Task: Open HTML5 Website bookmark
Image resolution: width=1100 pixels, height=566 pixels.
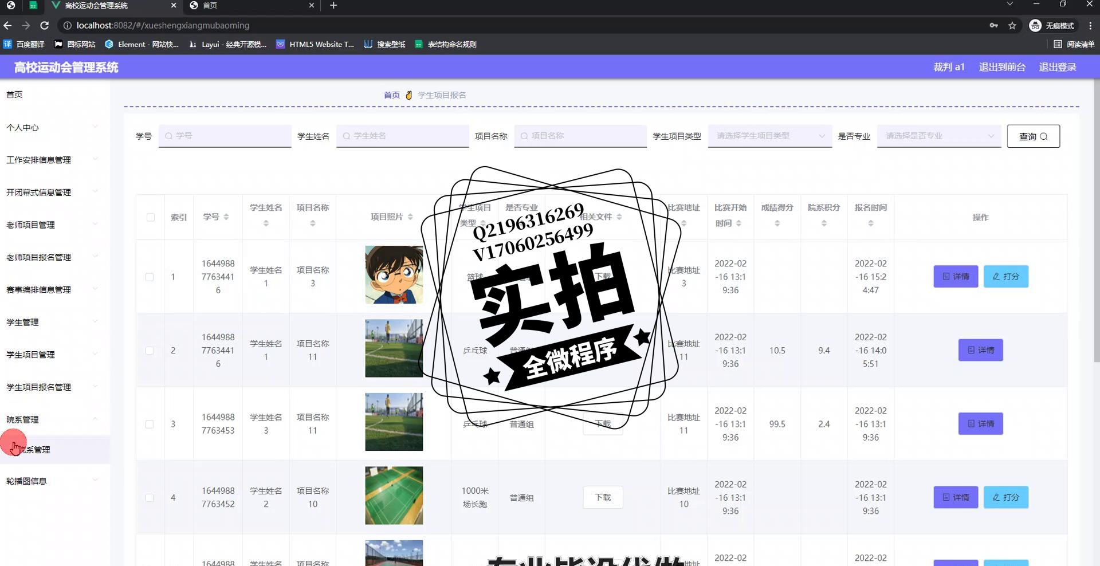Action: click(315, 44)
